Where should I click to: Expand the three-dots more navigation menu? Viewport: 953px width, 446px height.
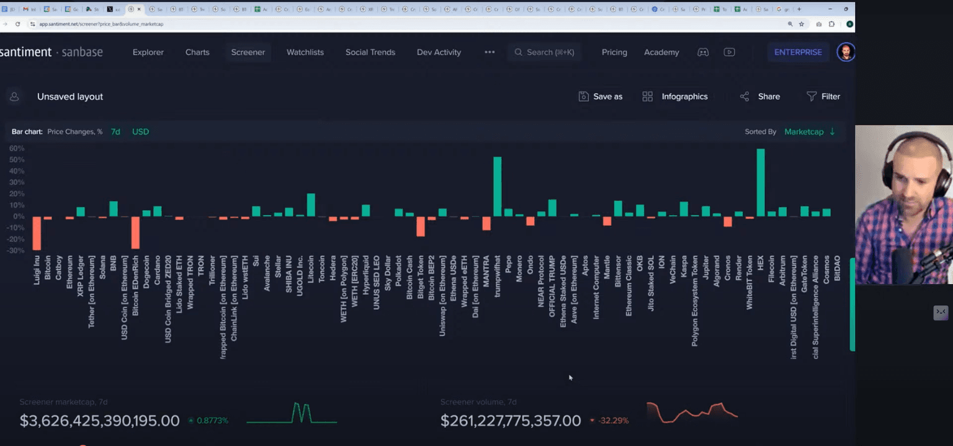point(490,52)
